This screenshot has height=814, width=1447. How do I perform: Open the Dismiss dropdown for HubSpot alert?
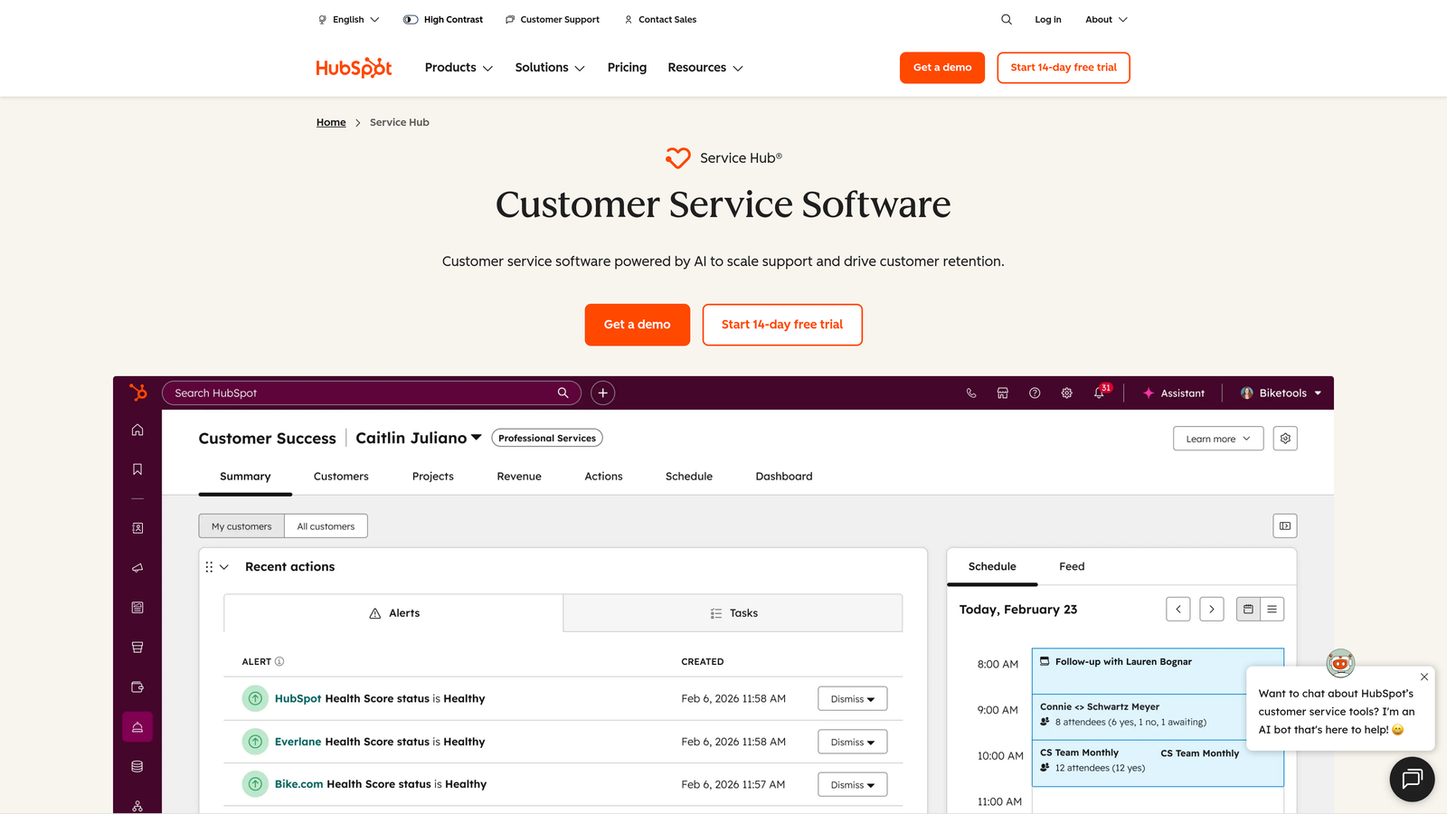[851, 698]
